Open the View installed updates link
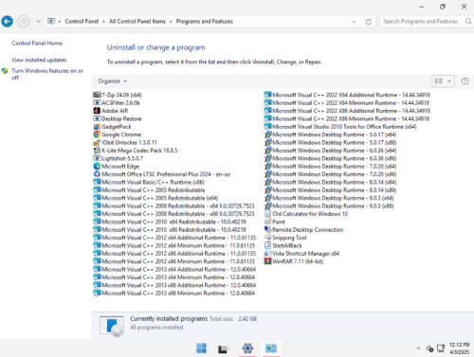474x357 pixels. click(x=39, y=60)
